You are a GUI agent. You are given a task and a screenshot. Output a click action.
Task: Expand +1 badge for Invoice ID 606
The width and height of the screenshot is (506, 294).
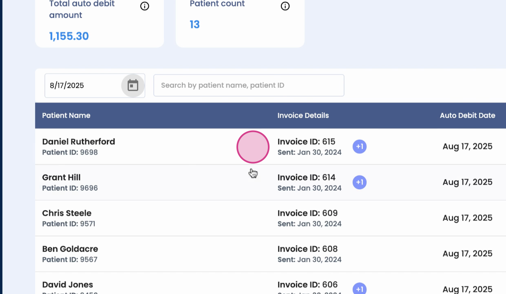[360, 289]
